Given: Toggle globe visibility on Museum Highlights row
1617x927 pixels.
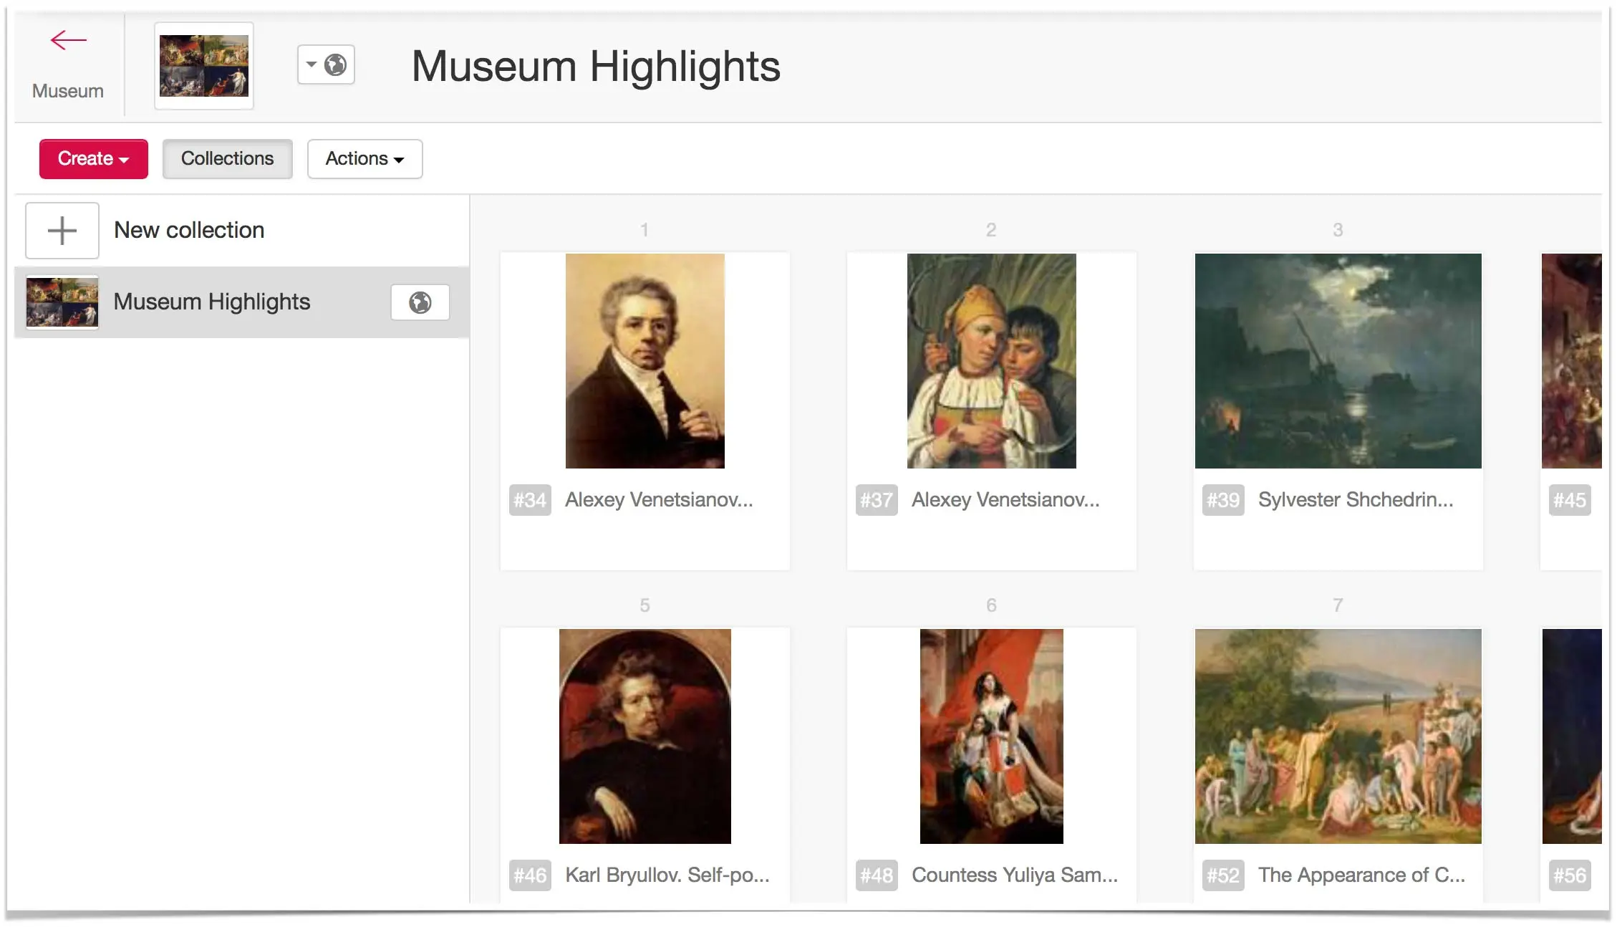Looking at the screenshot, I should tap(420, 302).
